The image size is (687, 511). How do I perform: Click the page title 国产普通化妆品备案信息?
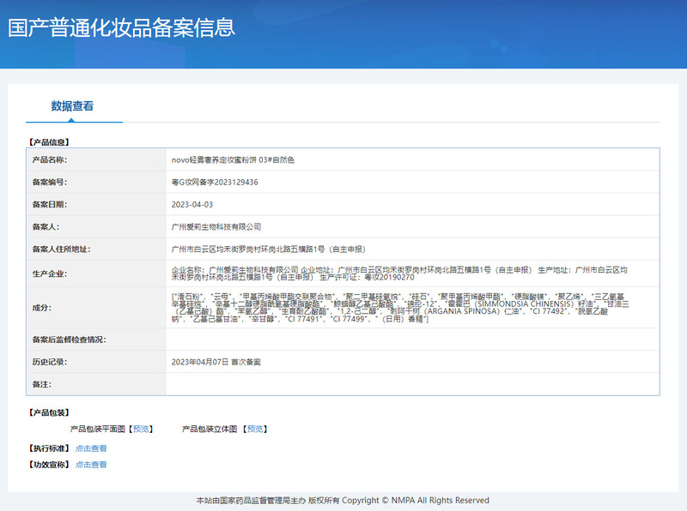121,27
